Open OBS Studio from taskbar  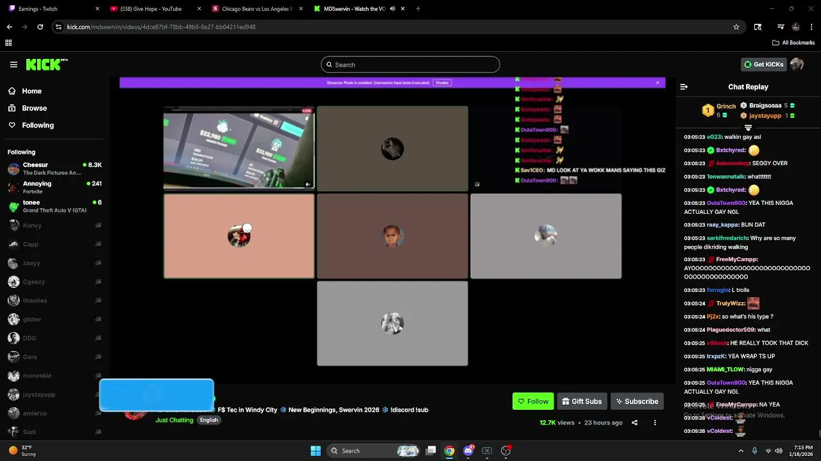[506, 451]
